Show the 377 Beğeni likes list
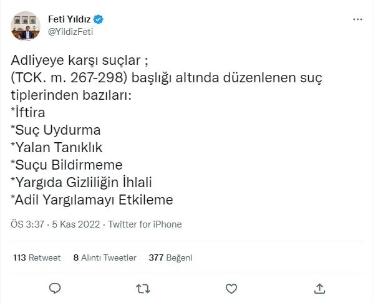The image size is (378, 303). [170, 257]
